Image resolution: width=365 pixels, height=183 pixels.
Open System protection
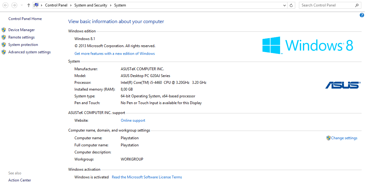coord(23,45)
